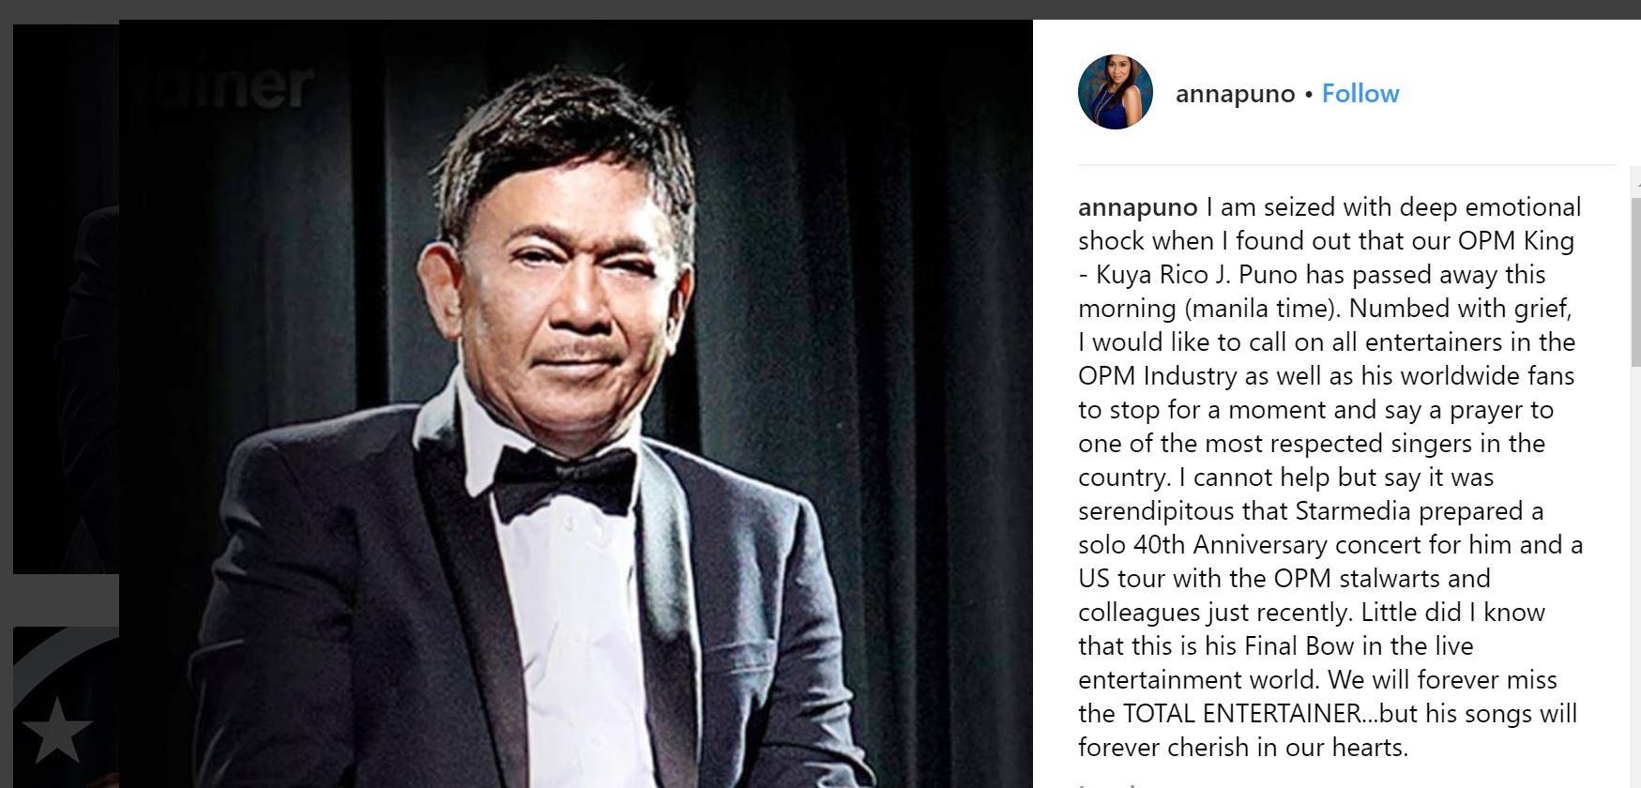Select the main photo of man in tuxedo
Viewport: 1641px width, 788px height.
click(576, 403)
